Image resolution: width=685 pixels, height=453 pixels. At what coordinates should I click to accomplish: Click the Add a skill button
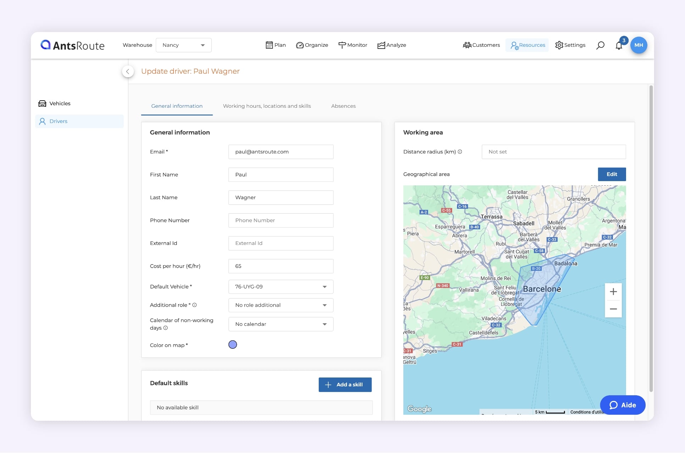tap(345, 385)
